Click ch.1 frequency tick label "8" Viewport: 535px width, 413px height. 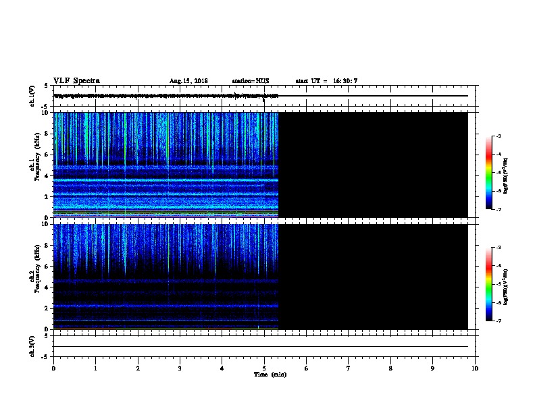[x=47, y=134]
